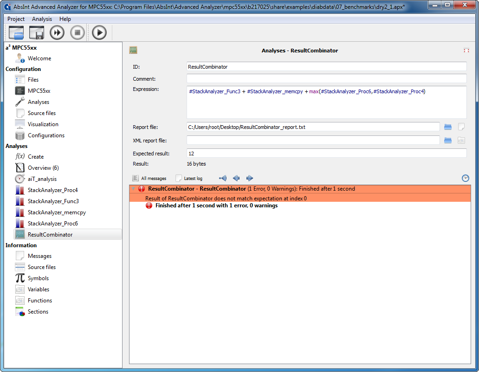The image size is (479, 372).
Task: Browse for XML report file folder icon
Action: (448, 141)
